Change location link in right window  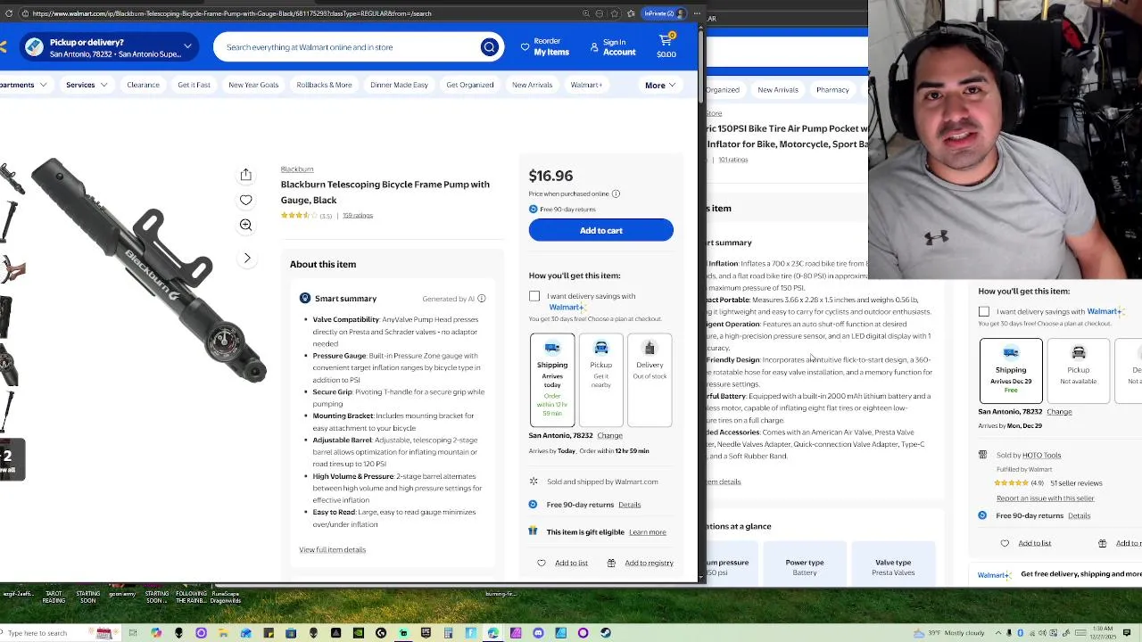point(1059,412)
